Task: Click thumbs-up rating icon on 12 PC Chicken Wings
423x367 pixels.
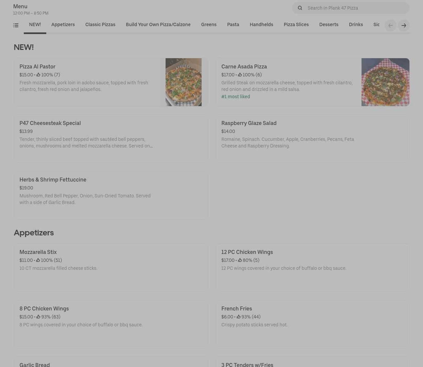Action: (x=240, y=260)
